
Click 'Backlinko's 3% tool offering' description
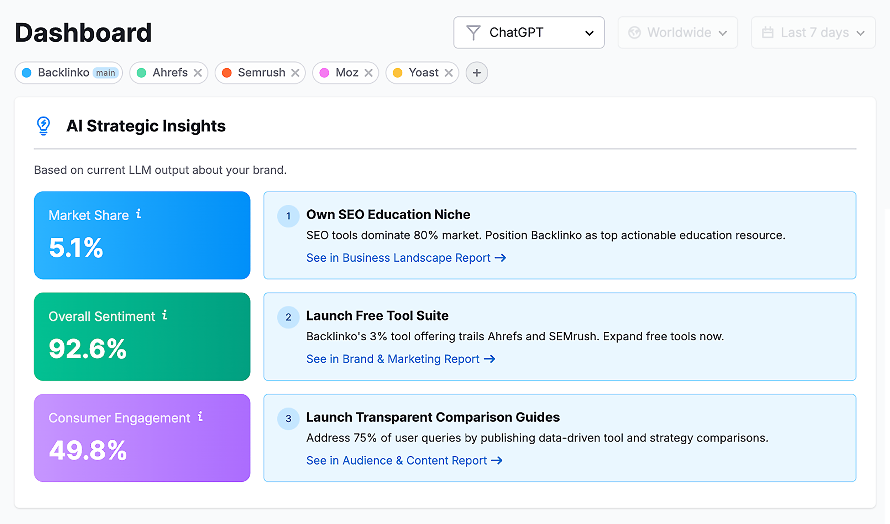click(x=515, y=336)
